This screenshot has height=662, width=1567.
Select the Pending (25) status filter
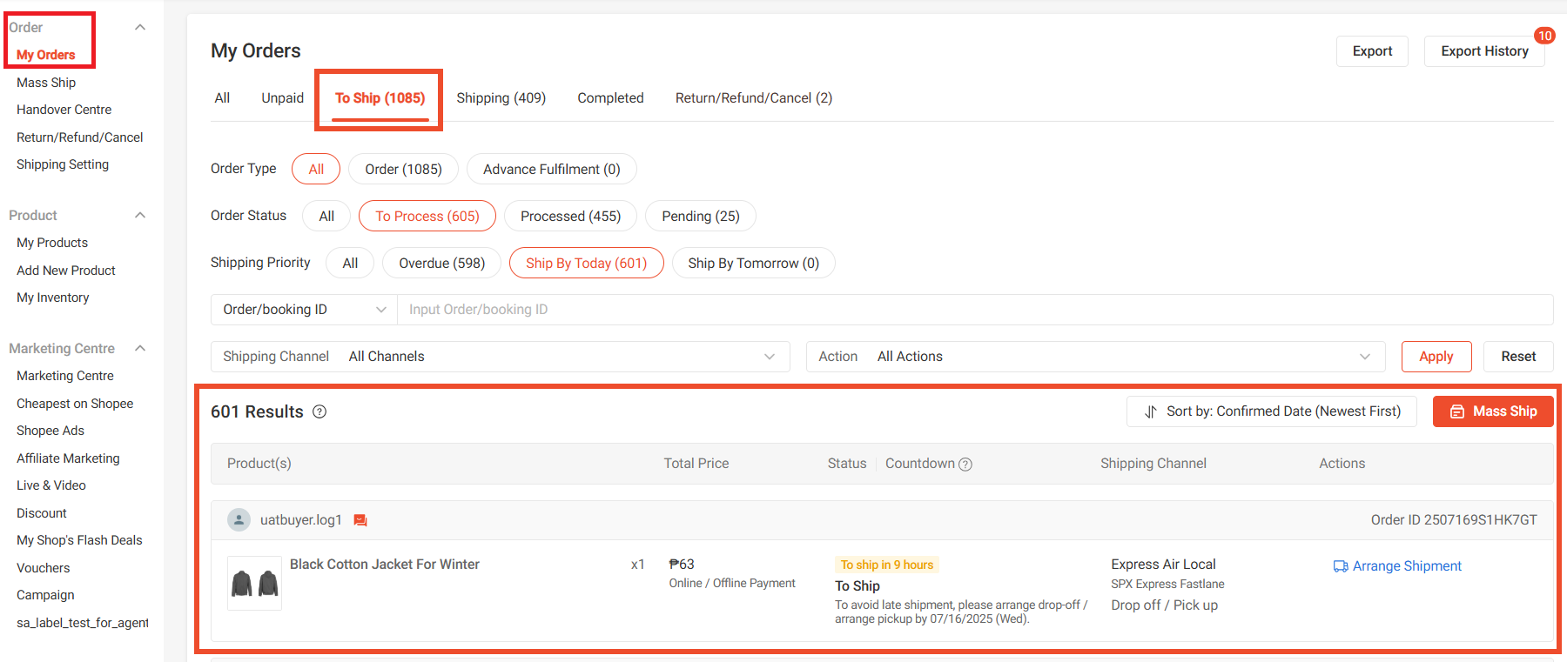701,216
